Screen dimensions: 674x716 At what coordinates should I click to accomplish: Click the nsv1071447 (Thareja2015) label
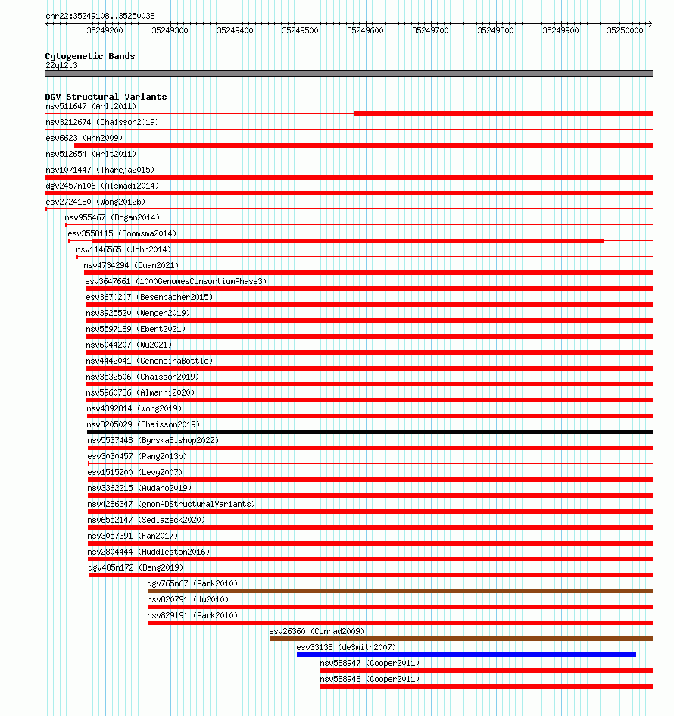[x=100, y=170]
